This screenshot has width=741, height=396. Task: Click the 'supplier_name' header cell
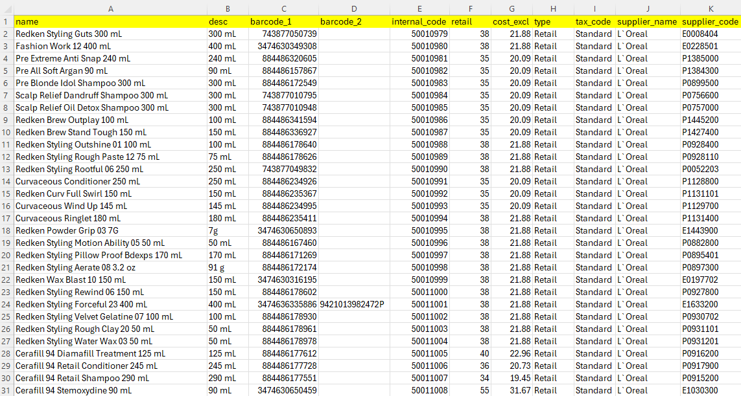[x=648, y=21]
